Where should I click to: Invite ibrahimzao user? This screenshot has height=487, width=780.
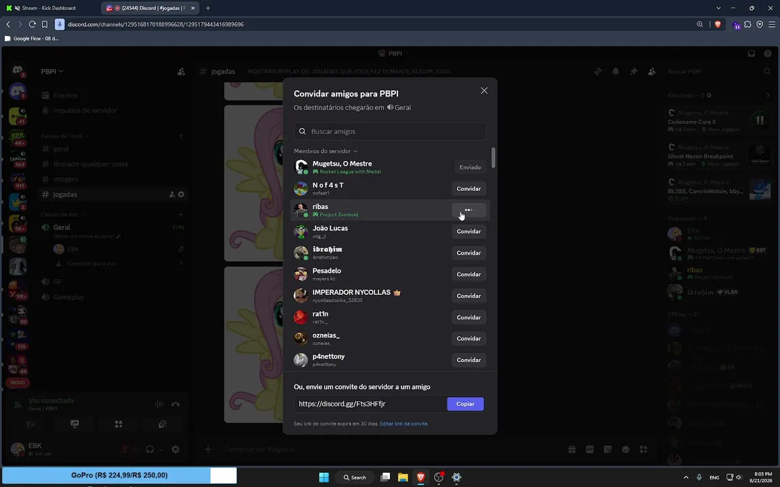pyautogui.click(x=469, y=253)
